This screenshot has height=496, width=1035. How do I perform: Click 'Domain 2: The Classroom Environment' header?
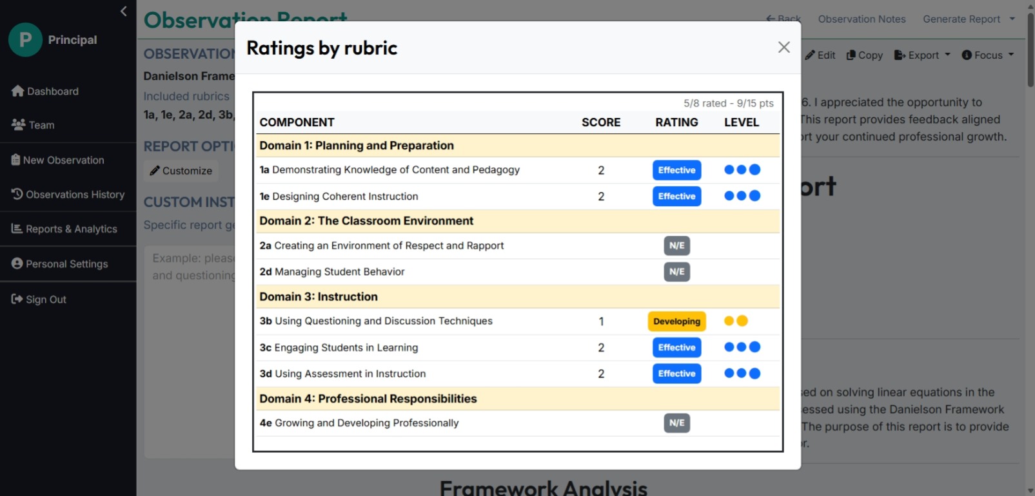[518, 221]
